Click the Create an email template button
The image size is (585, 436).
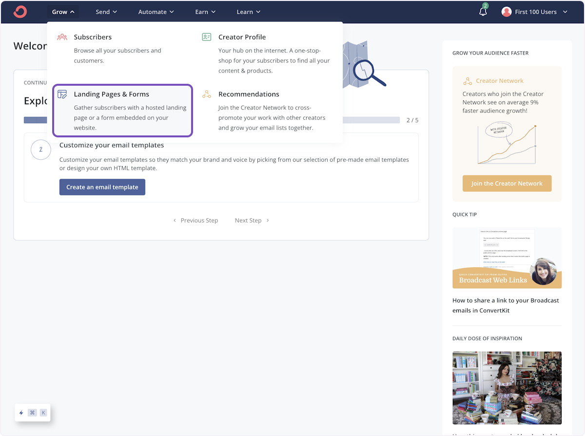[x=102, y=187]
